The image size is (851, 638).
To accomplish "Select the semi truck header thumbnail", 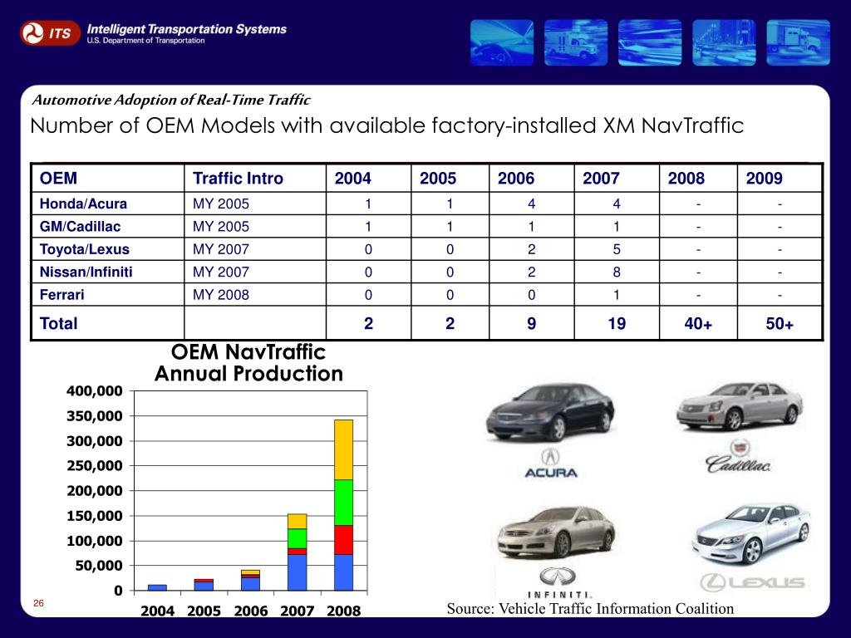I will pyautogui.click(x=798, y=42).
